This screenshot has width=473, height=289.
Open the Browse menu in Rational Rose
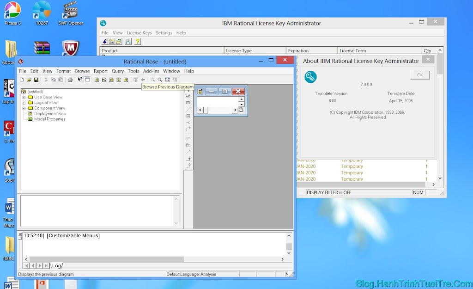(82, 71)
